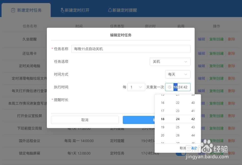Open the 新建定时提醒 tab
The image size is (242, 165).
pos(122,10)
